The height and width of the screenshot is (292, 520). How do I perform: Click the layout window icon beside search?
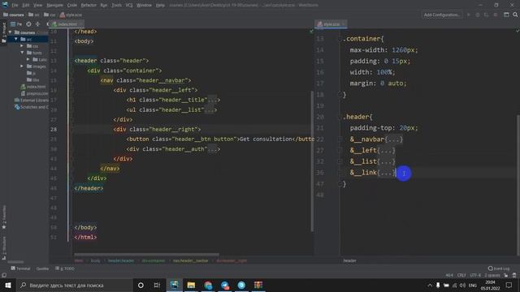tap(506, 15)
